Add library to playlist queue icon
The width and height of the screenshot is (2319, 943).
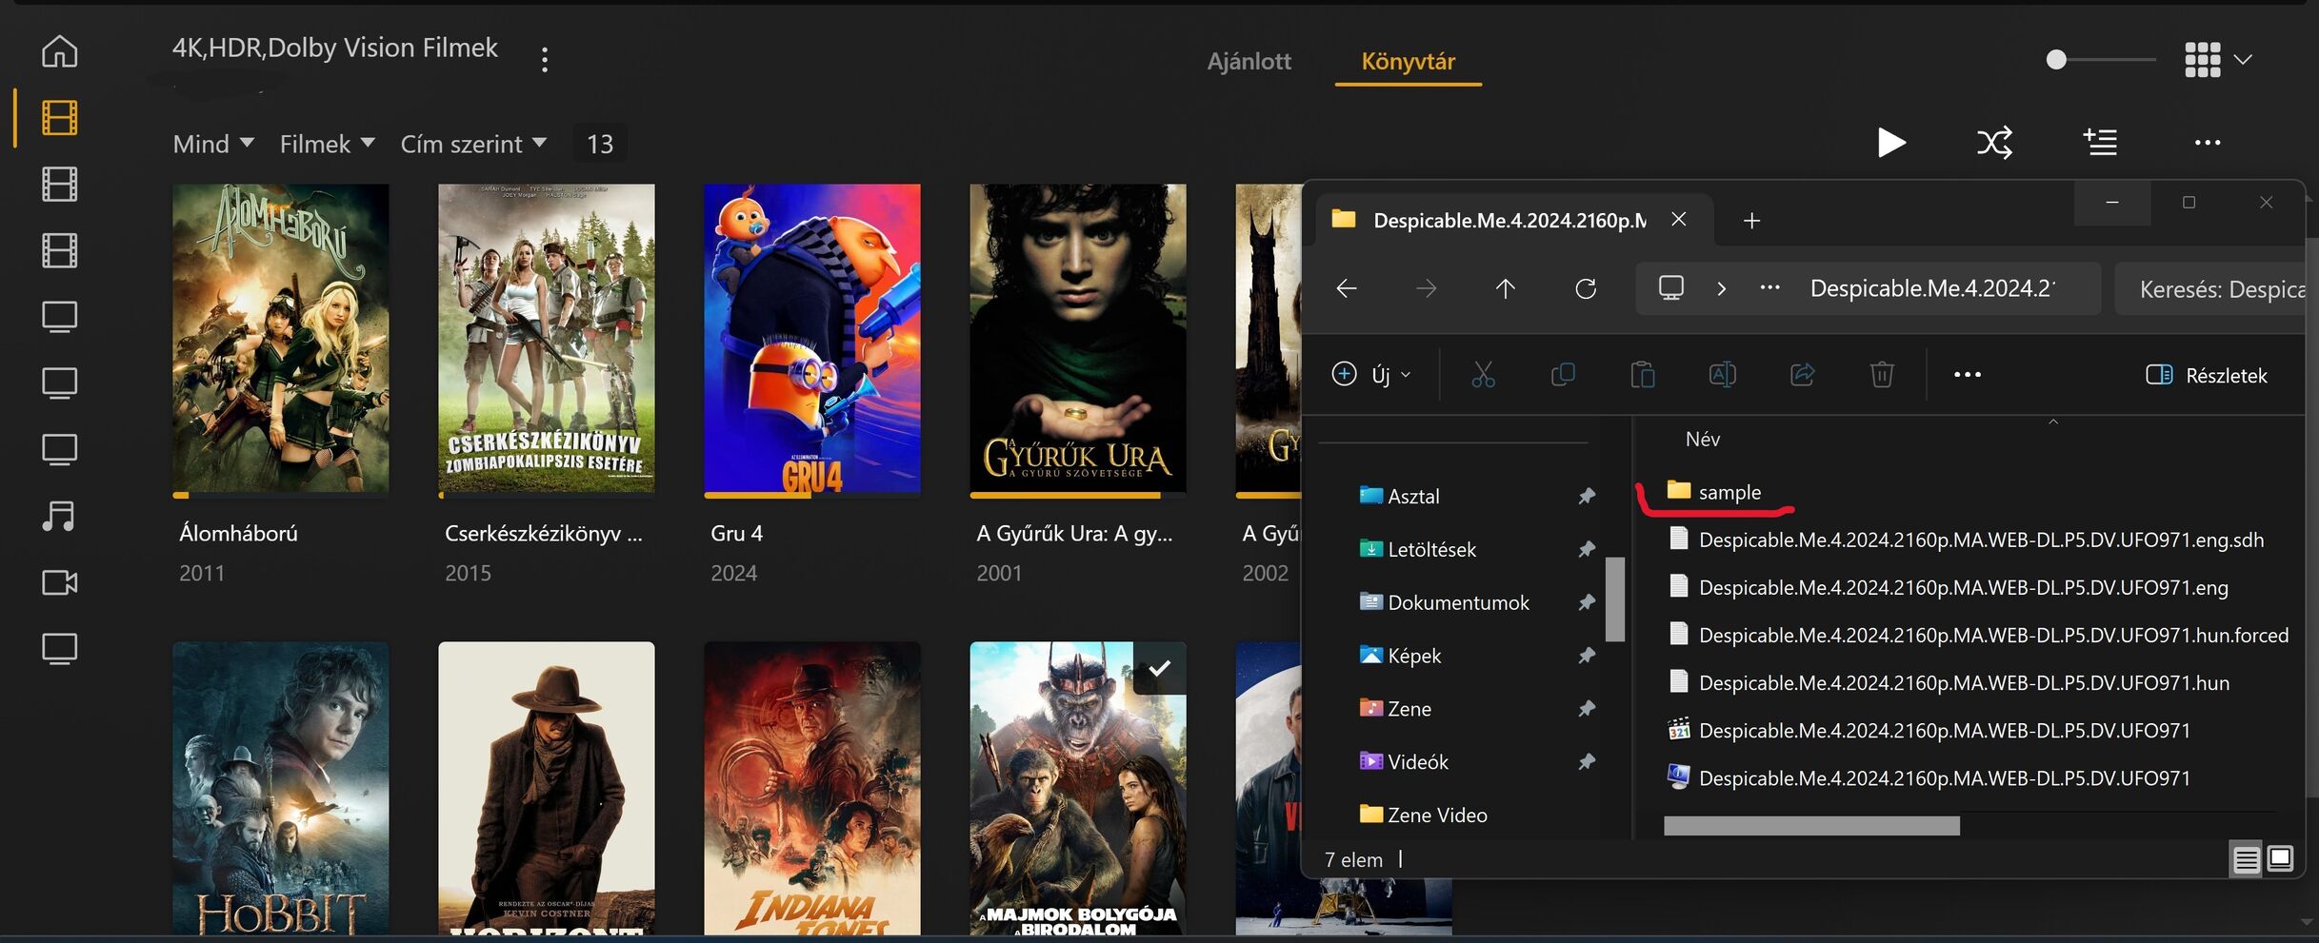tap(2100, 143)
